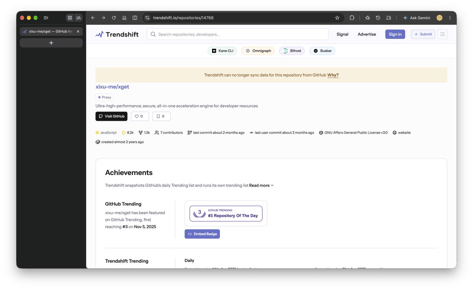The width and height of the screenshot is (473, 290).
Task: Click the Visit GitHub button
Action: 112,116
